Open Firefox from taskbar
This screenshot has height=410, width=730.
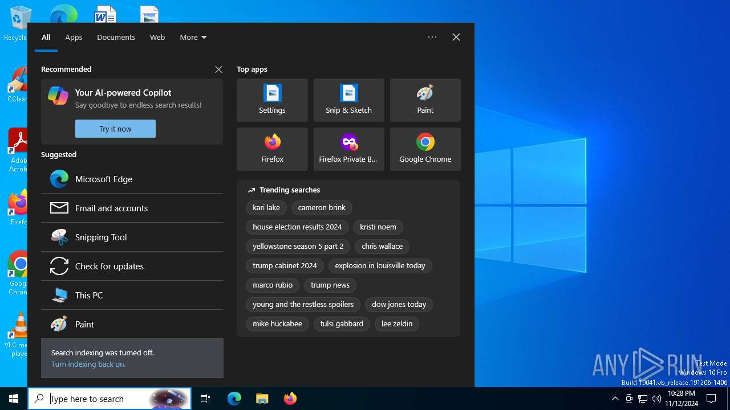(x=290, y=399)
